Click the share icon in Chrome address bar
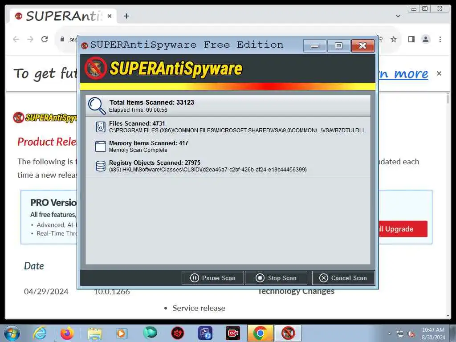This screenshot has width=456, height=342. pyautogui.click(x=381, y=39)
